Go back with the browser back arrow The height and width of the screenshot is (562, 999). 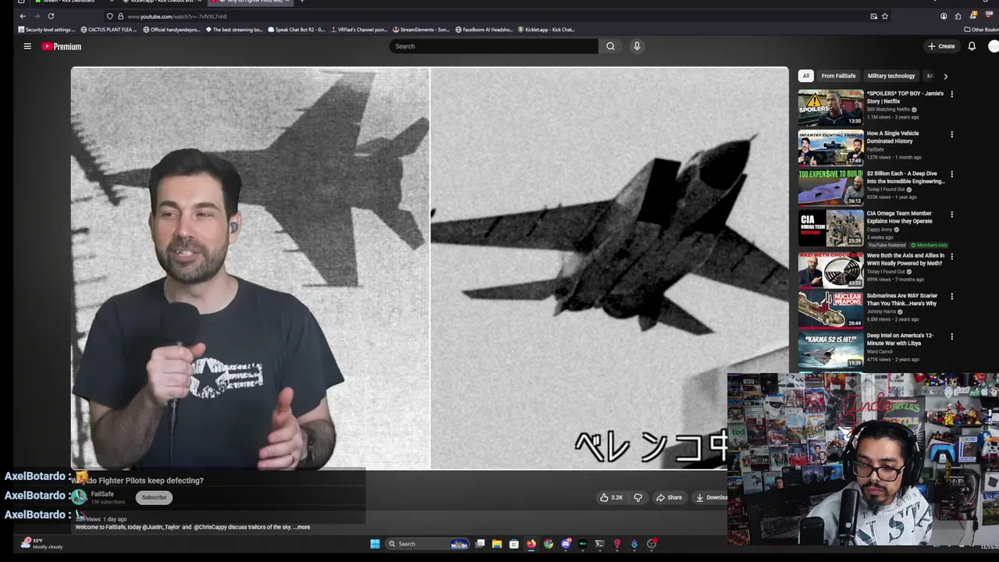pos(23,16)
